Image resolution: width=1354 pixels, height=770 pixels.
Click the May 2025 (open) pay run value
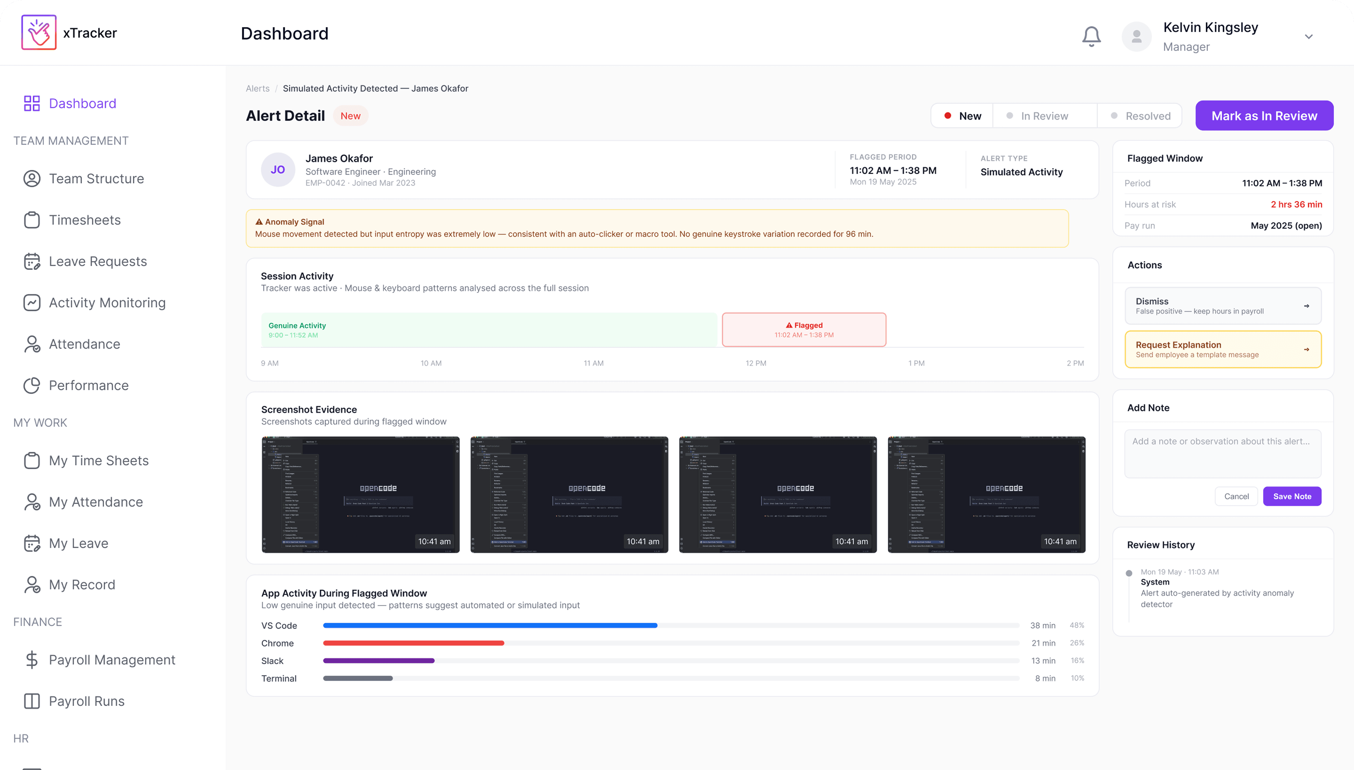click(1286, 226)
